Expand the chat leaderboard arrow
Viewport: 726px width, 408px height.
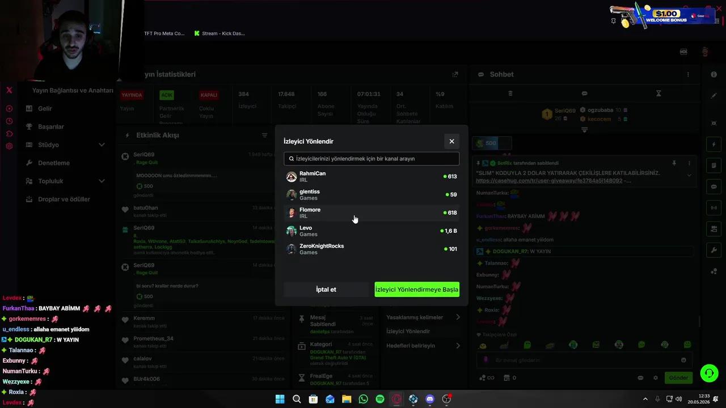[584, 130]
